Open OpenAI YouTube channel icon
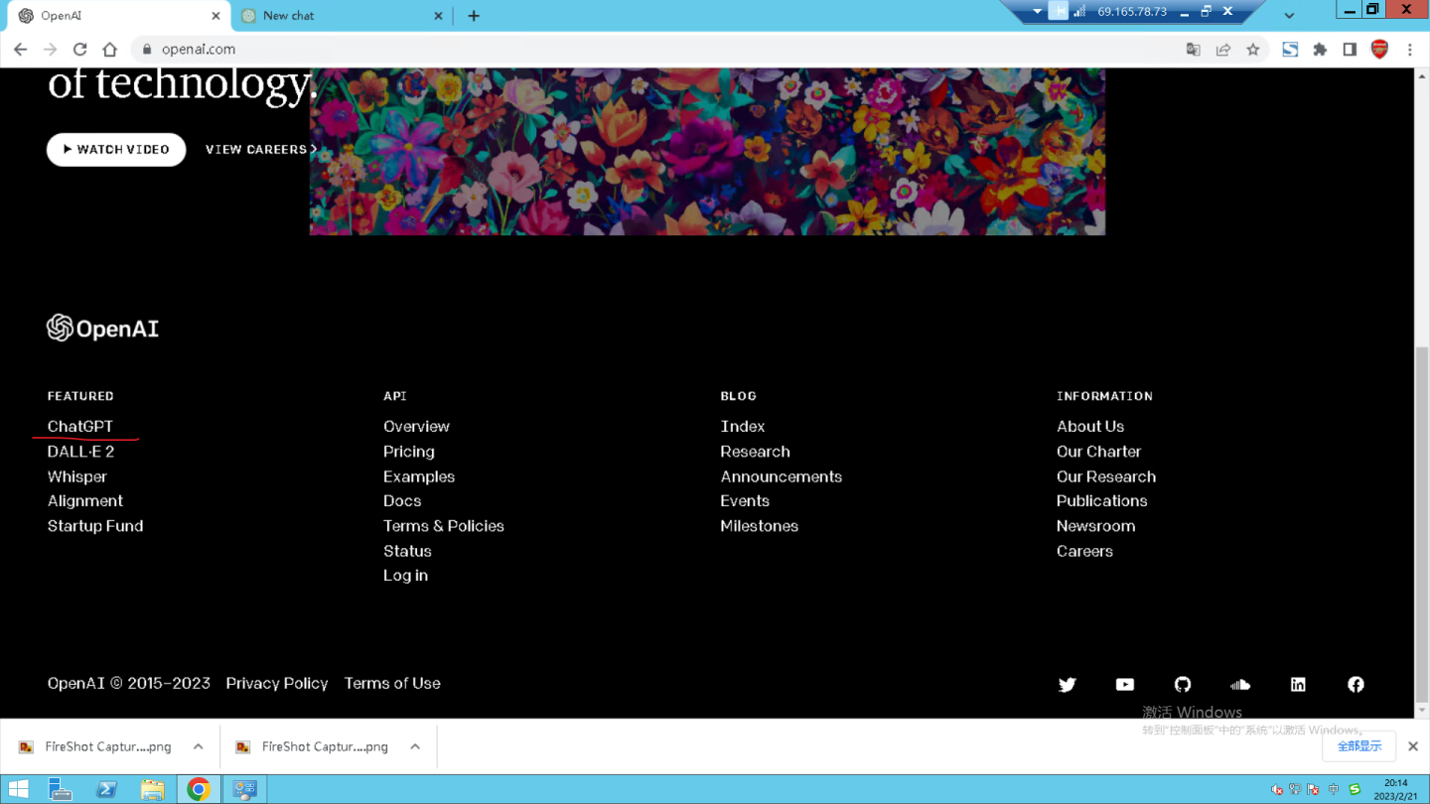1430x804 pixels. (x=1125, y=684)
